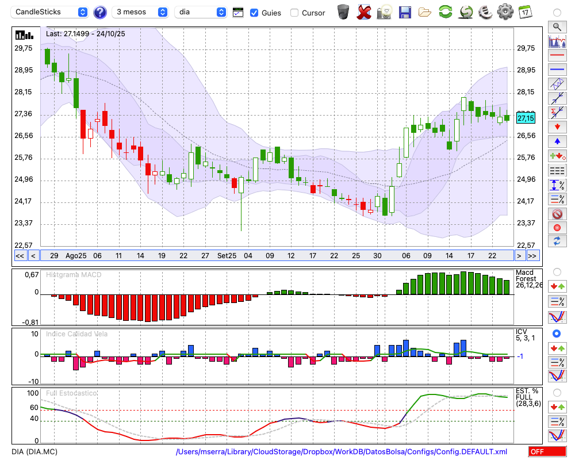Click the date axis timeline bar at Set25
Viewport: 575px width, 460px height.
[x=227, y=256]
